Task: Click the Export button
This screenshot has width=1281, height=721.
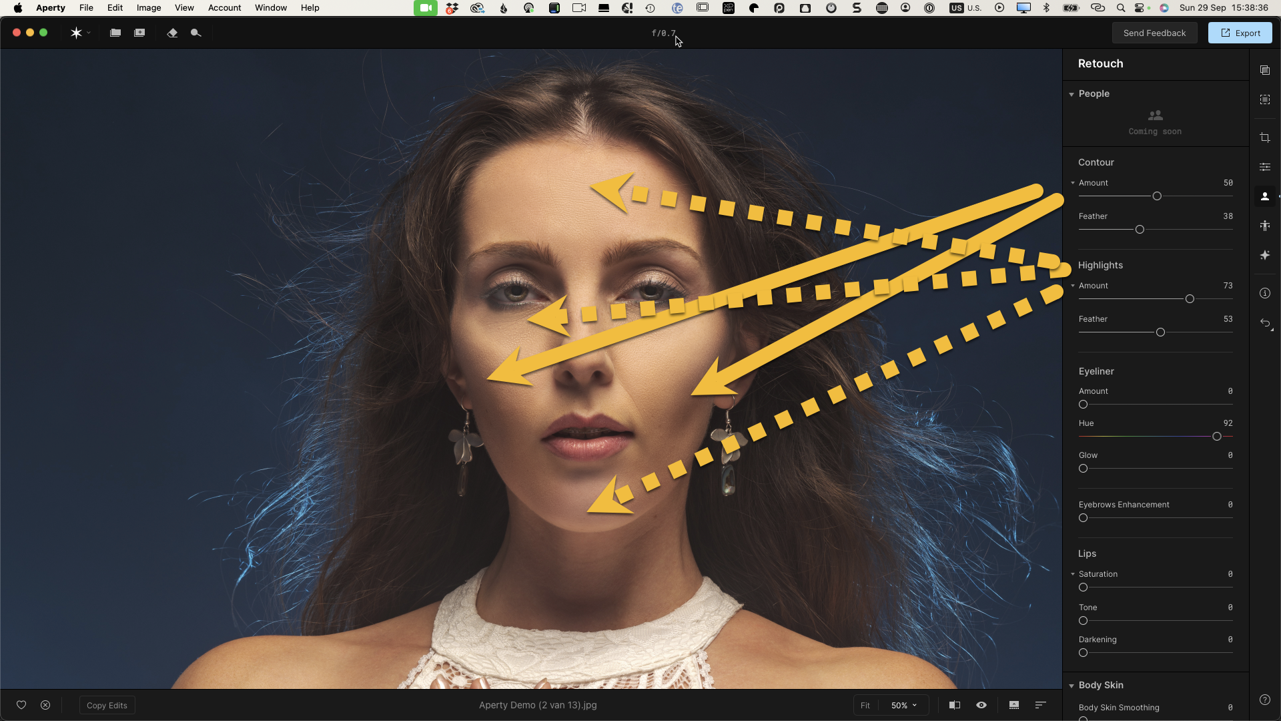Action: coord(1240,33)
